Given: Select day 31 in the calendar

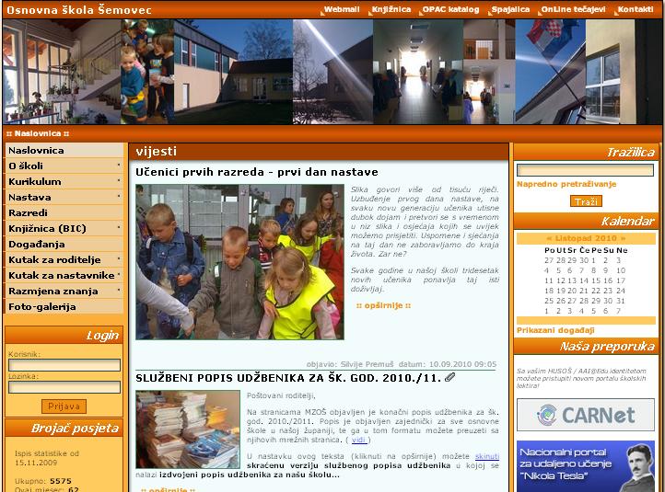Looking at the screenshot, I should 621,301.
